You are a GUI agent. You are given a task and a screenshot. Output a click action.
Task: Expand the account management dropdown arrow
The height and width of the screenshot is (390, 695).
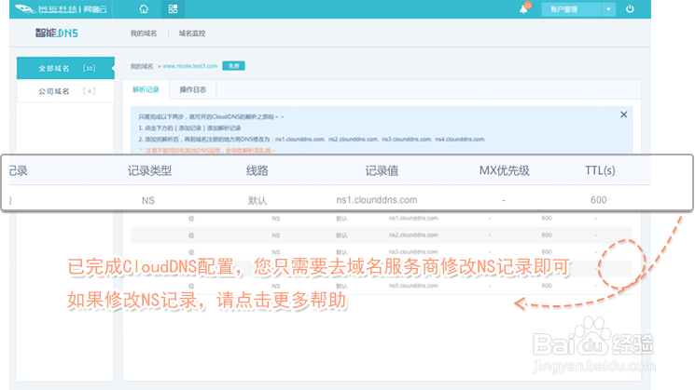tap(608, 9)
